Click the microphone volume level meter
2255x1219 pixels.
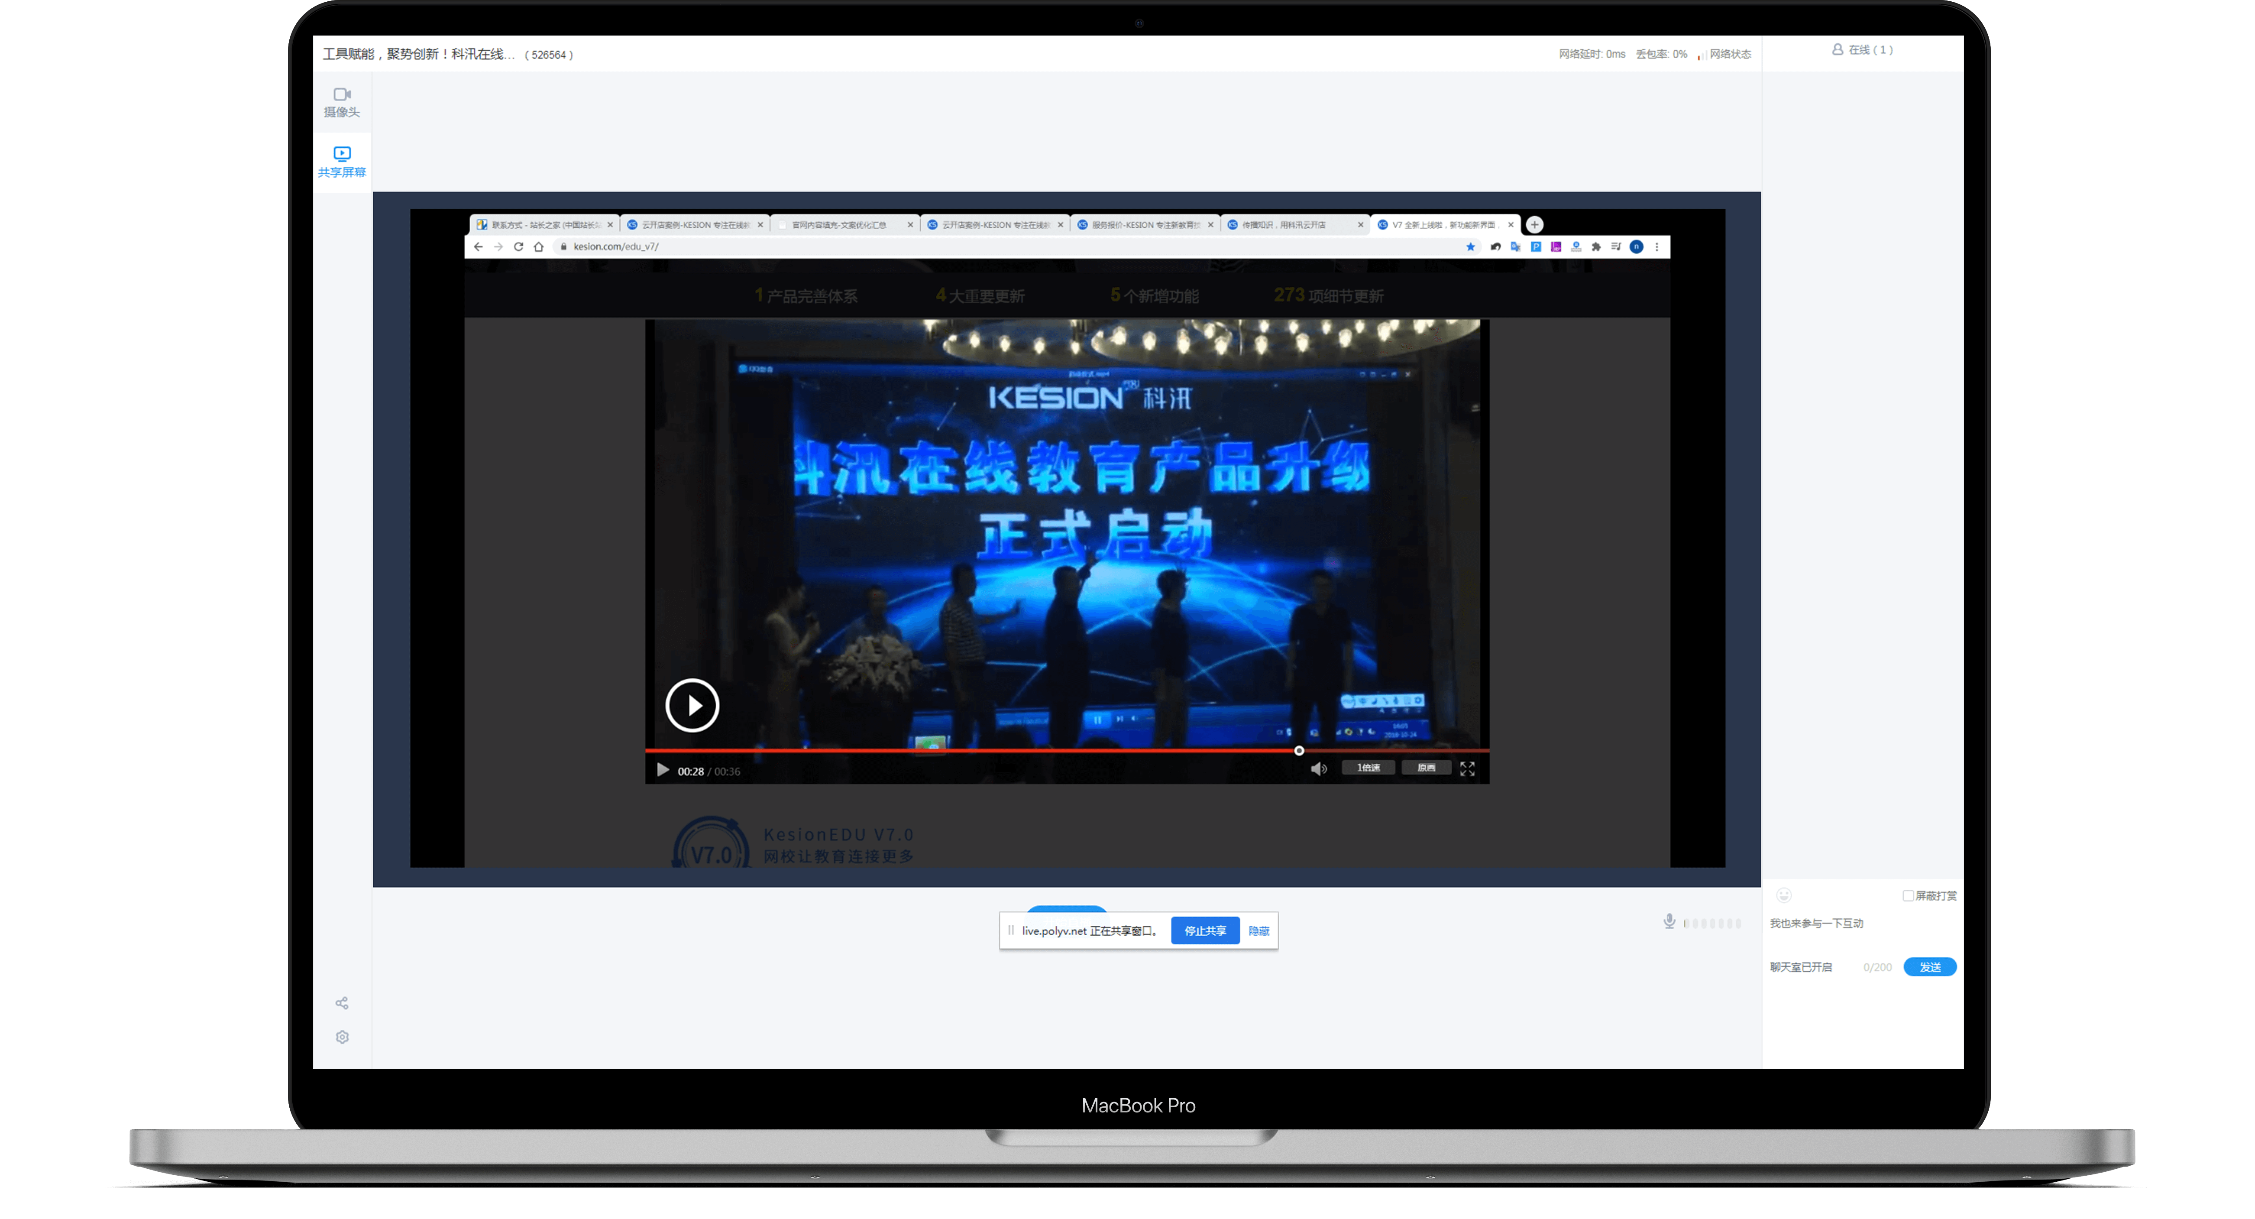[x=1712, y=923]
